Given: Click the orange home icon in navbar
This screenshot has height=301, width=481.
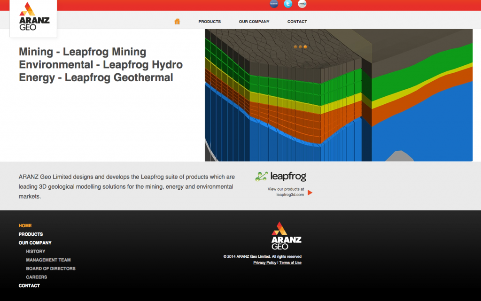Looking at the screenshot, I should tap(177, 22).
